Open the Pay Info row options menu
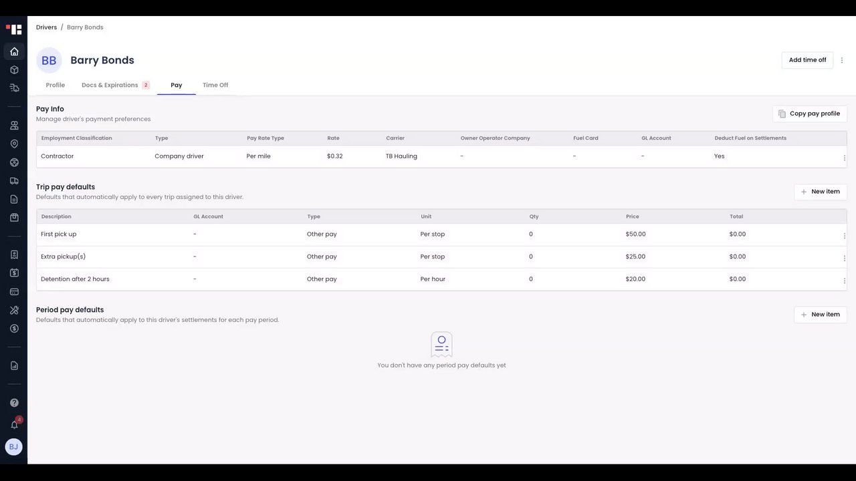 coord(844,158)
